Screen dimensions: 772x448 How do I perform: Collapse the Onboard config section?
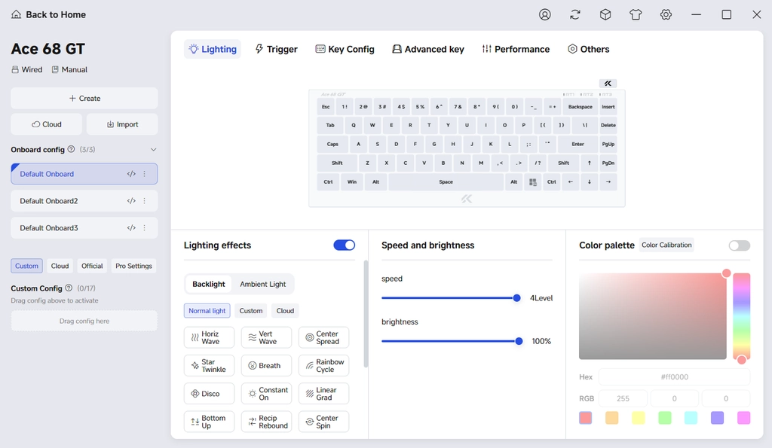(153, 150)
